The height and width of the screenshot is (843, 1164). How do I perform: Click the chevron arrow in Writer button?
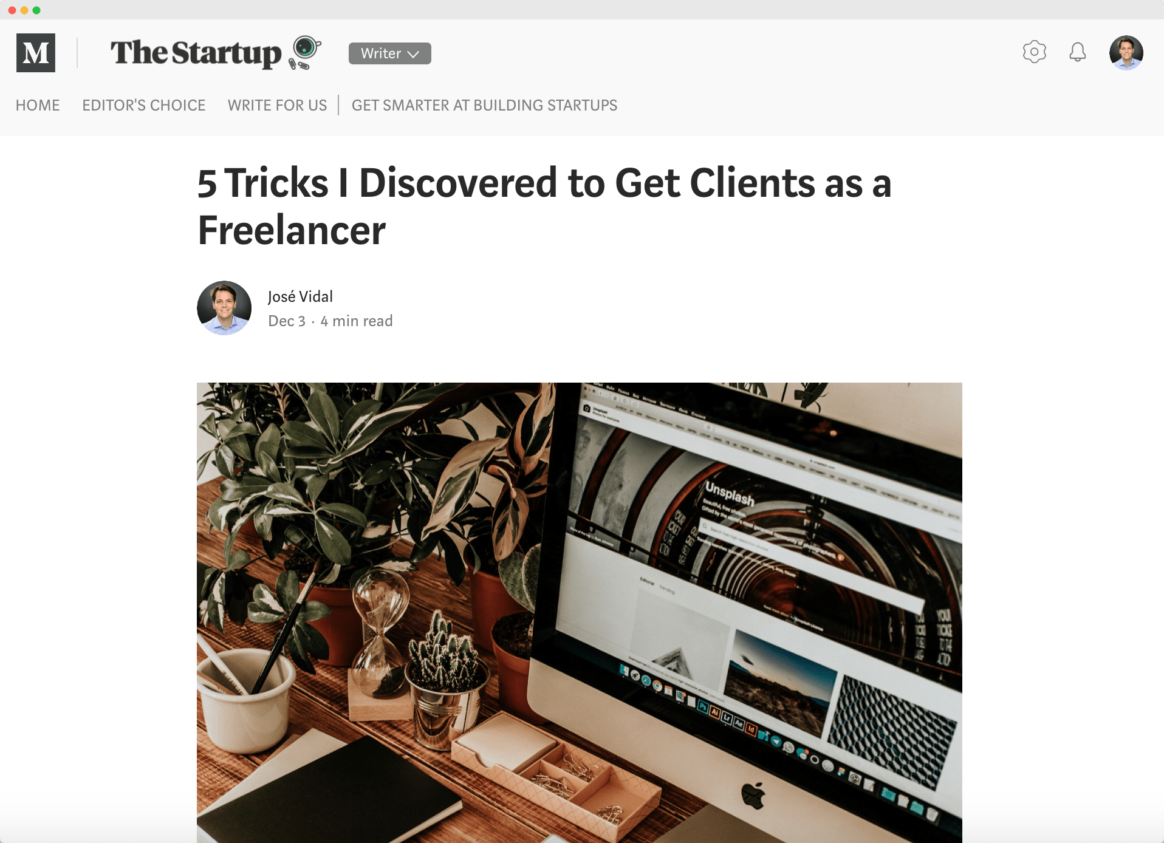413,54
